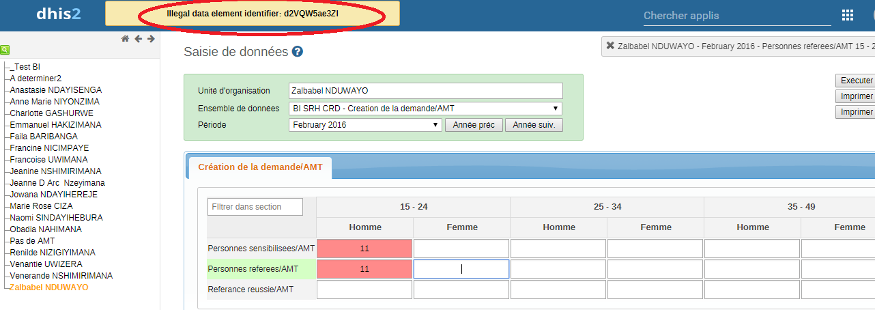Select Venantie UWIZERA org unit
875x310 pixels.
click(x=46, y=264)
